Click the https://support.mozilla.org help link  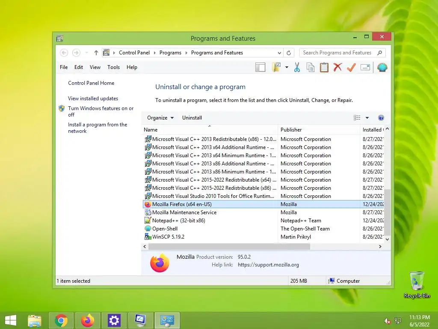click(x=269, y=265)
